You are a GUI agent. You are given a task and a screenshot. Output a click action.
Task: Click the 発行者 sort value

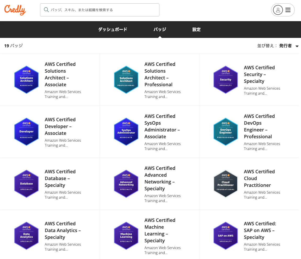click(285, 46)
